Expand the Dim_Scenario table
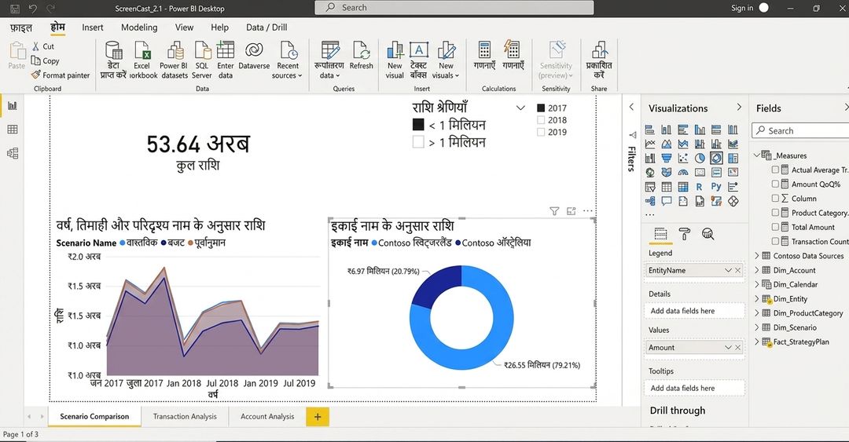This screenshot has height=442, width=849. click(757, 327)
